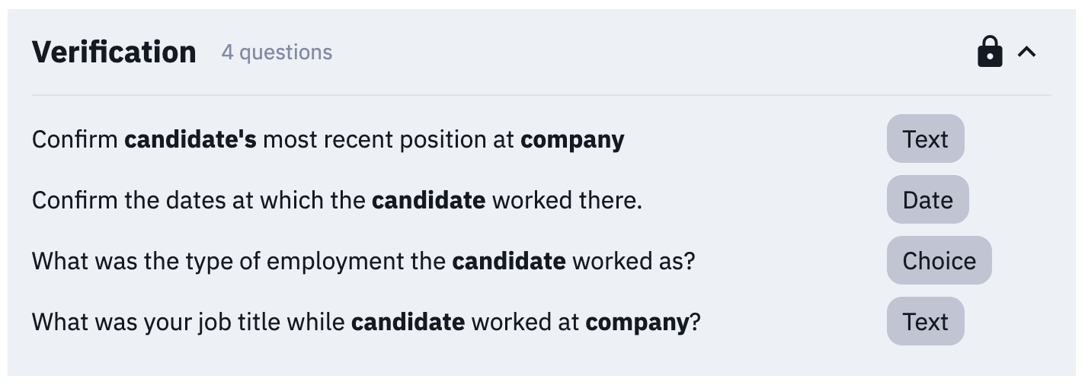Click the Text badge for the job title question

(x=925, y=322)
